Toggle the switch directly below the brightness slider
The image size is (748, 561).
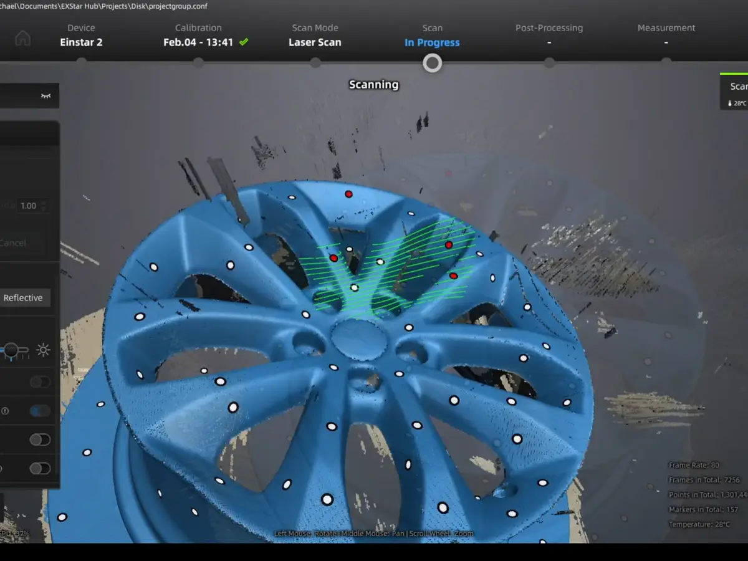click(40, 381)
